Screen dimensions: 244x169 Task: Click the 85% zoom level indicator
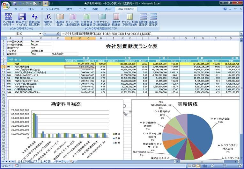pyautogui.click(x=205, y=166)
